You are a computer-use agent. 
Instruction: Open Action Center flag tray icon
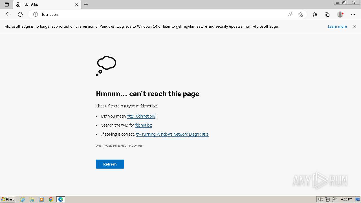coord(334,199)
